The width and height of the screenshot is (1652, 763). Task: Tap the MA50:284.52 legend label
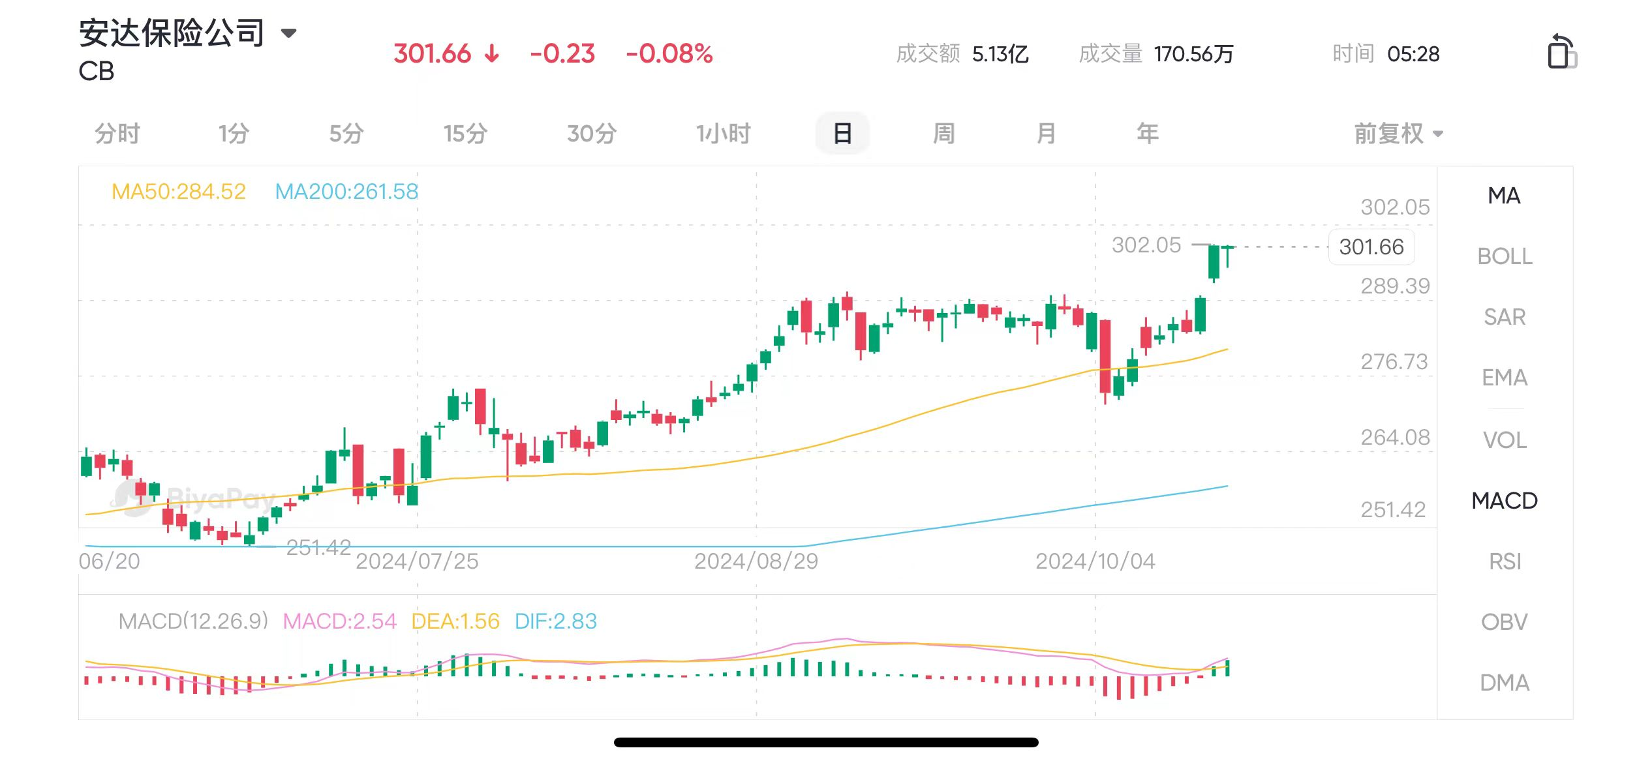pos(179,191)
